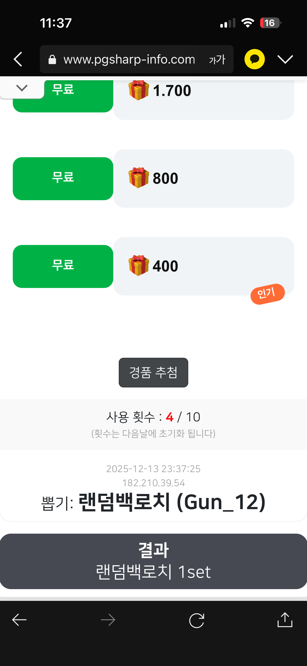Go forward with the bottom right-pointing arrow
The image size is (307, 666).
(x=108, y=620)
